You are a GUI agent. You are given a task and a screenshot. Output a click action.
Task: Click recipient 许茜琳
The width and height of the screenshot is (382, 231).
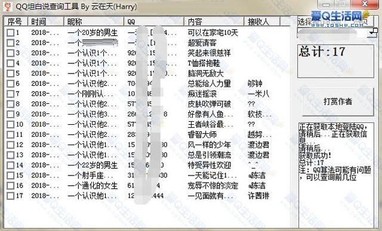coord(258,196)
